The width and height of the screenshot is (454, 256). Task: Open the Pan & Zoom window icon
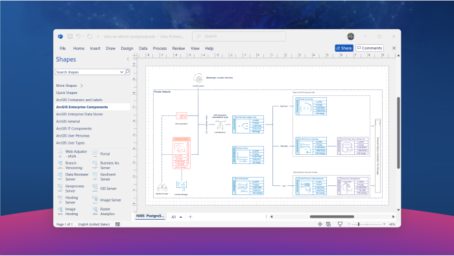(x=320, y=224)
